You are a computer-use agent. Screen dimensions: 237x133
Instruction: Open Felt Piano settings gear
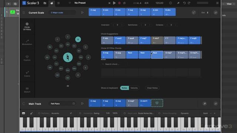click(x=74, y=103)
